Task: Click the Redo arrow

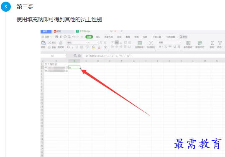Action: click(78, 37)
